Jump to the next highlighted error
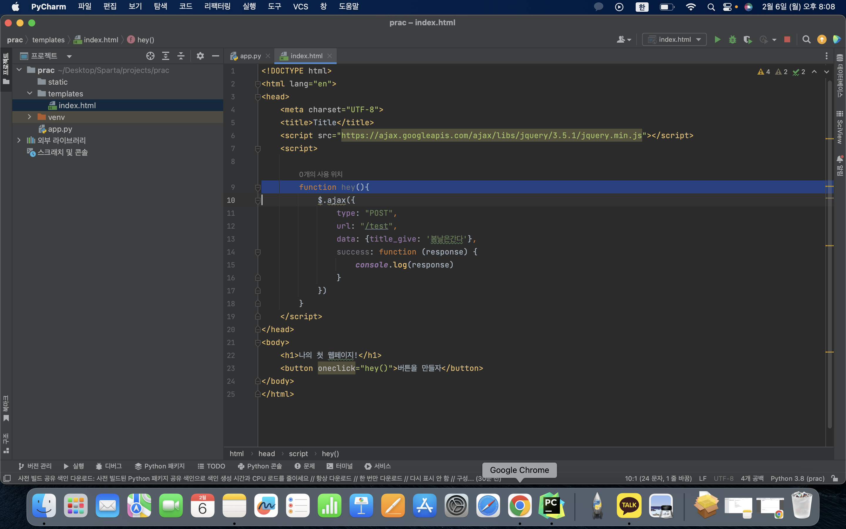 click(826, 72)
